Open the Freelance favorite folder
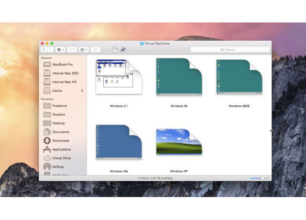Image resolution: width=306 pixels, height=220 pixels. 63,106
